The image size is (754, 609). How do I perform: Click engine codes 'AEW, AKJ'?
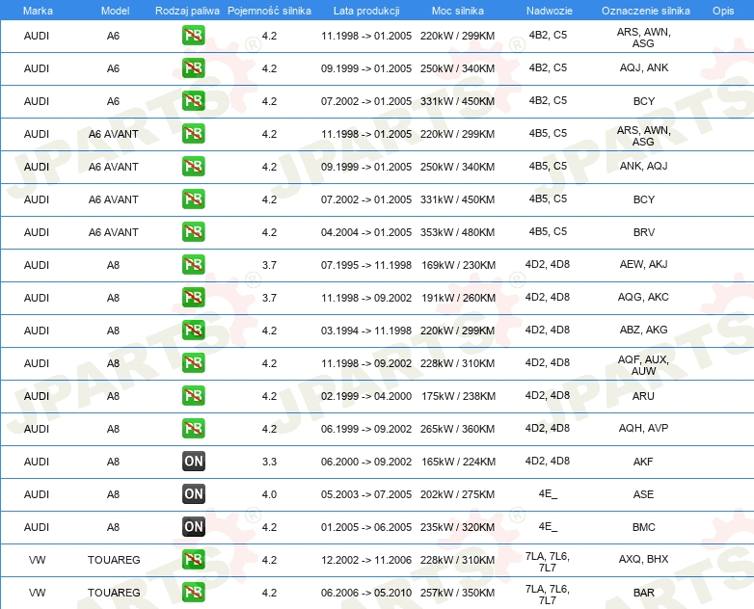643,264
